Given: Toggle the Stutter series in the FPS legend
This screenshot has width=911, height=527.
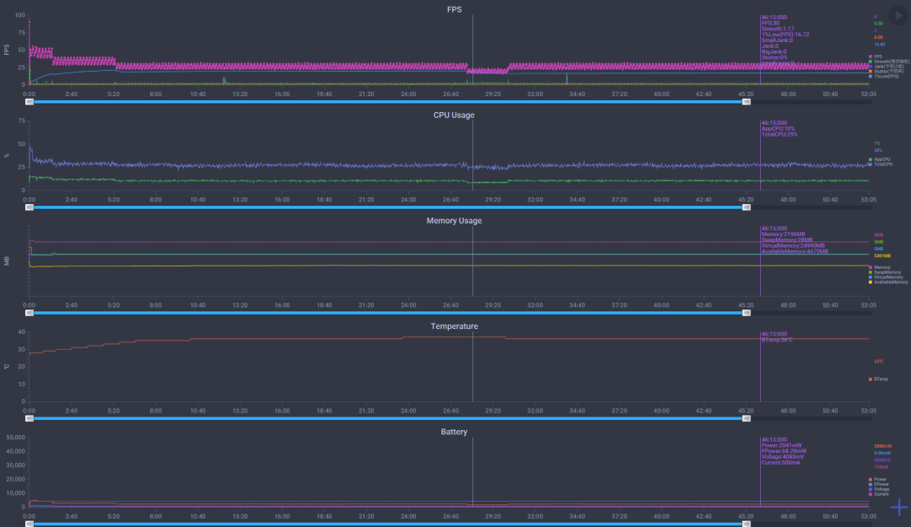Looking at the screenshot, I should click(x=887, y=71).
